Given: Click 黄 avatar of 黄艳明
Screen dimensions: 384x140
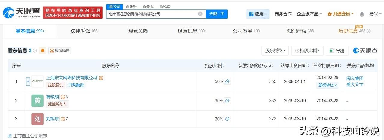Looking at the screenshot, I should coord(37,101).
